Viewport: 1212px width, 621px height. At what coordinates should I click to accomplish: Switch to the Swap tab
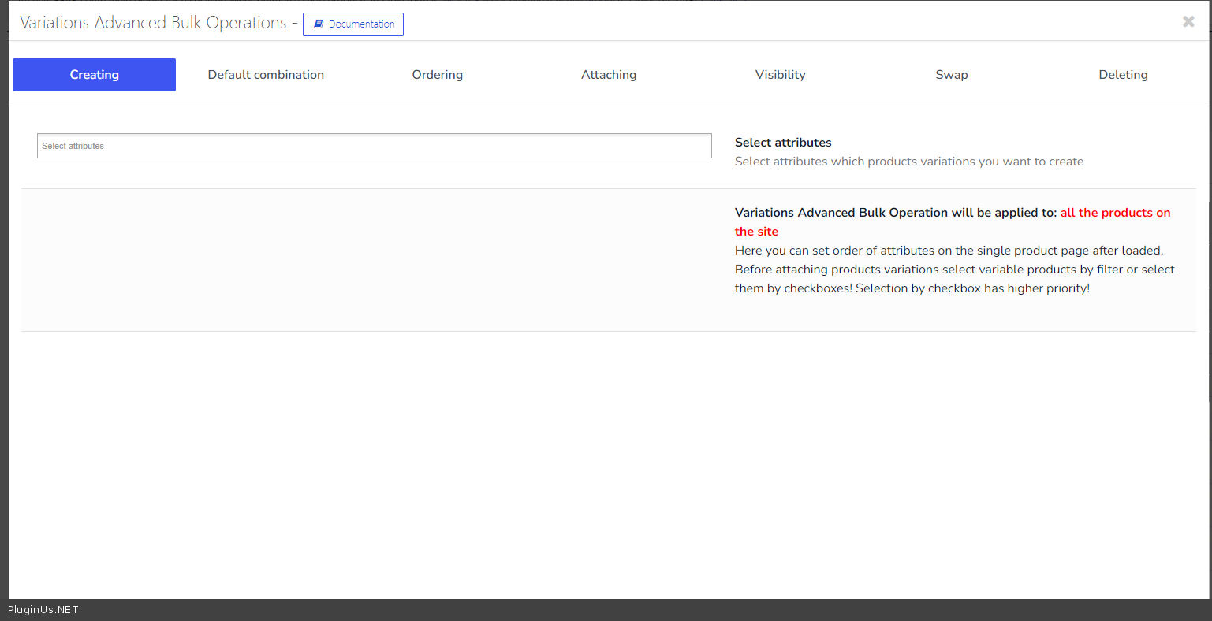(x=951, y=75)
